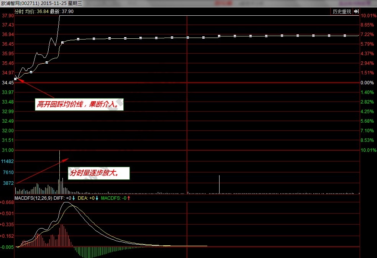Click the +0.668 MACD axis label
The image size is (377, 258).
(x=7, y=202)
